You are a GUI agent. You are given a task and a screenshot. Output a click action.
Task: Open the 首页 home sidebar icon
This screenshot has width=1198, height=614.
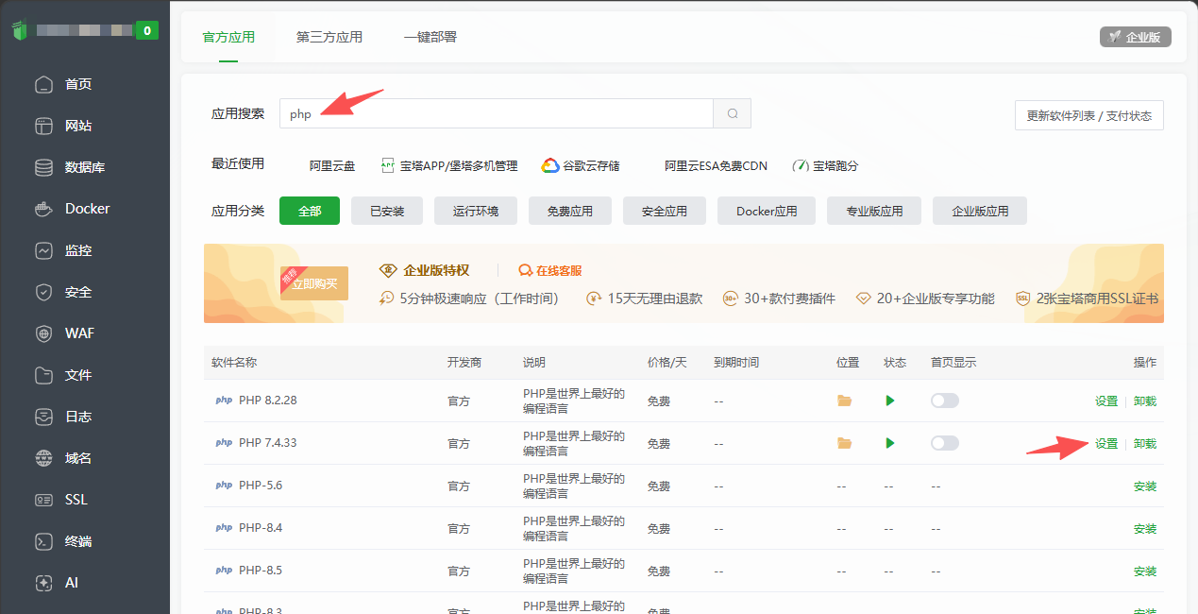(x=43, y=84)
